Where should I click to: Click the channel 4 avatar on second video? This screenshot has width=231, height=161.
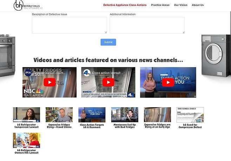click(x=87, y=73)
